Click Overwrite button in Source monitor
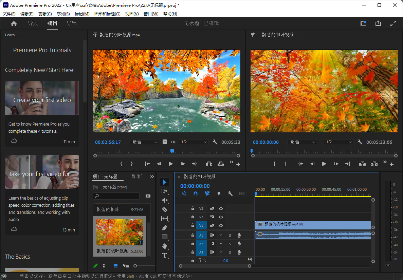Image resolution: width=403 pixels, height=280 pixels. 221,164
